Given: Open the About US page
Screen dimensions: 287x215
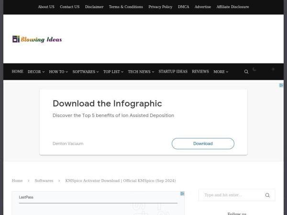Looking at the screenshot, I should 46,7.
